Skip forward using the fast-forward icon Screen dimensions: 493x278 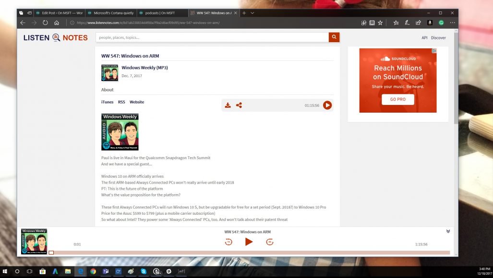pos(270,242)
